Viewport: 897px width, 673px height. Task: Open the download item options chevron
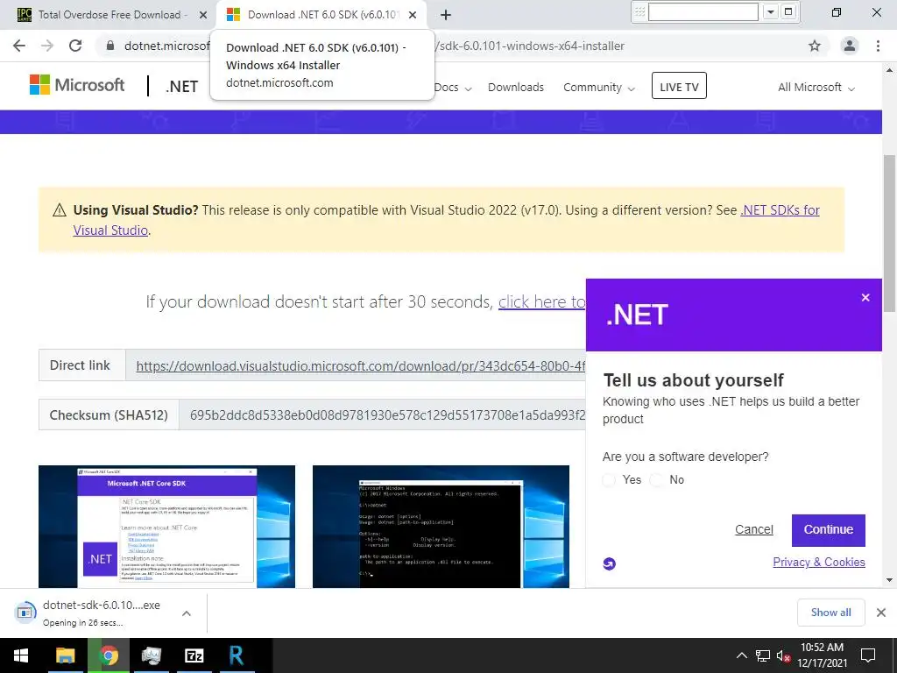(x=186, y=613)
